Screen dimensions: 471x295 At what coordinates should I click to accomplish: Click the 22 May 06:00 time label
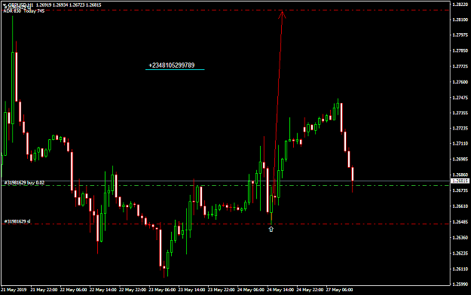(74, 290)
